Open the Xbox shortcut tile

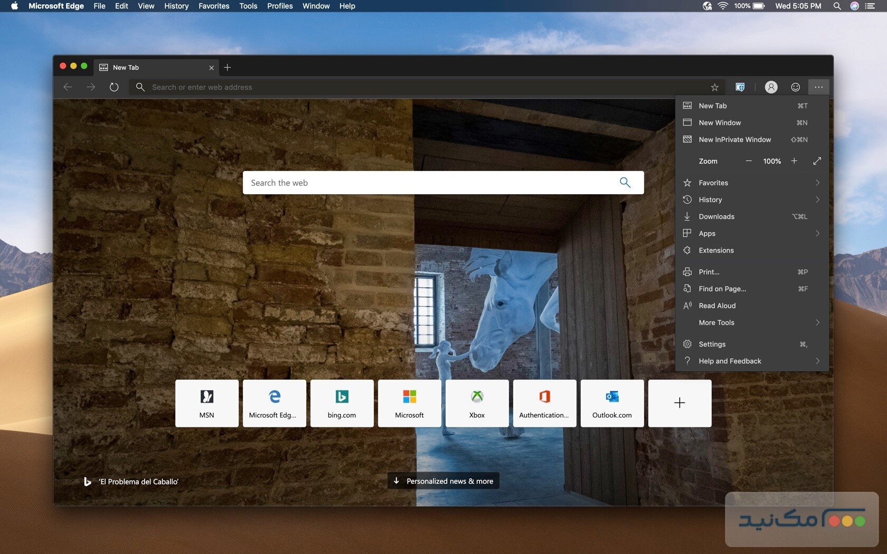point(476,403)
